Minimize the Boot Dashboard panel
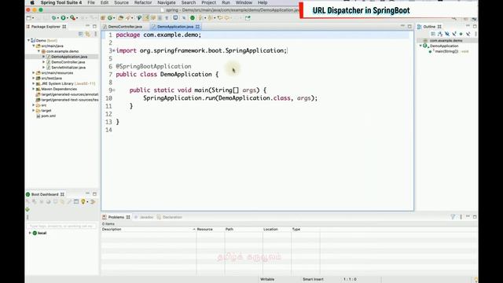This screenshot has width=503, height=283. pyautogui.click(x=87, y=194)
